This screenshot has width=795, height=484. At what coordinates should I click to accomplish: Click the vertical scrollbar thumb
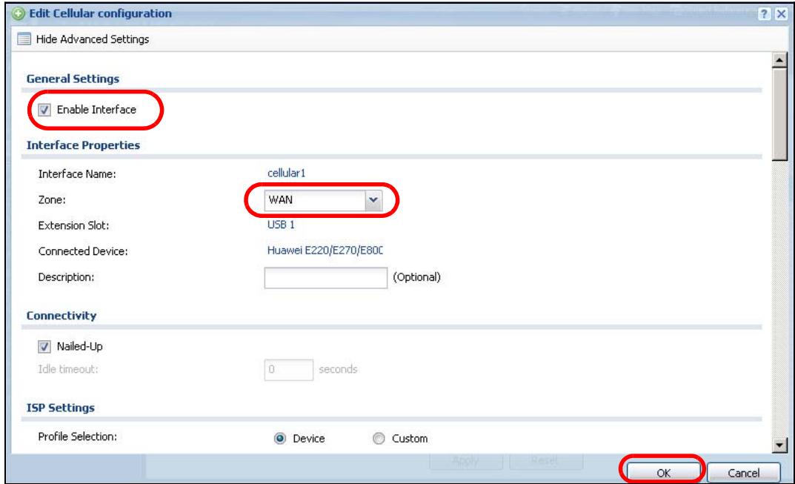779,114
